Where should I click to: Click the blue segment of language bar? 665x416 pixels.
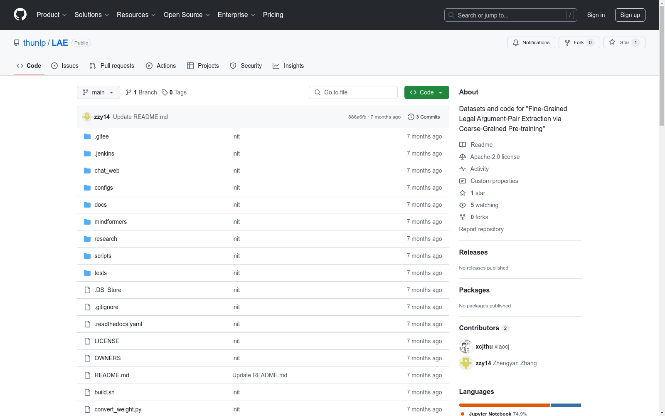(566, 405)
